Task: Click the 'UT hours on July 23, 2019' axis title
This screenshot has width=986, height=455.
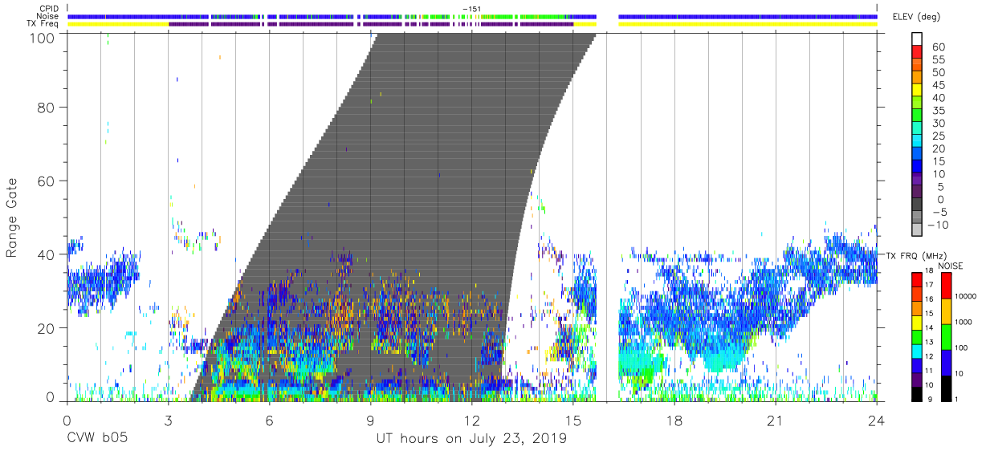Action: point(471,439)
